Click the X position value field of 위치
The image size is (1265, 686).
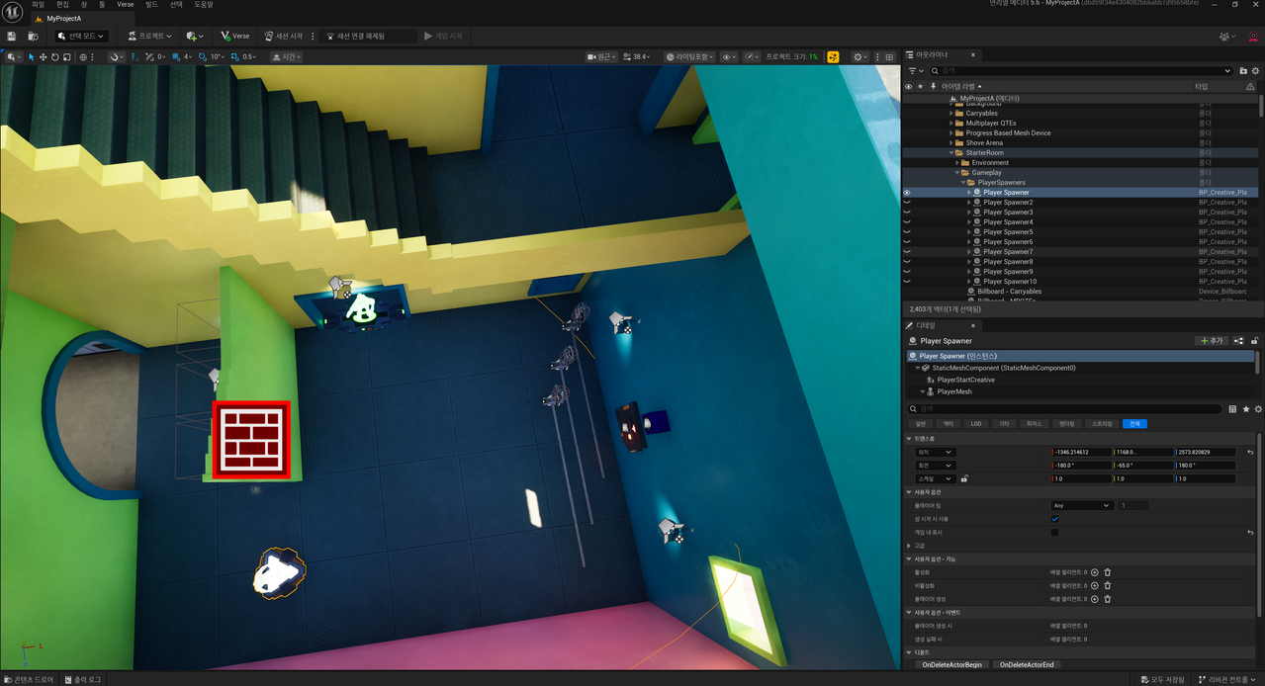(1080, 452)
